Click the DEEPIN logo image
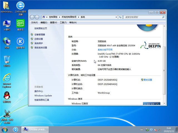178x133 pixels. coord(150,45)
